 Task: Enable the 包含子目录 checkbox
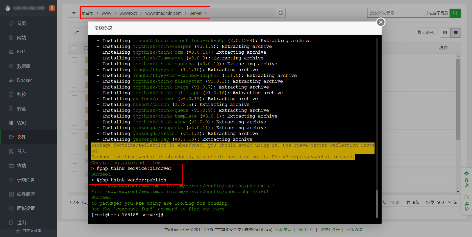425,13
